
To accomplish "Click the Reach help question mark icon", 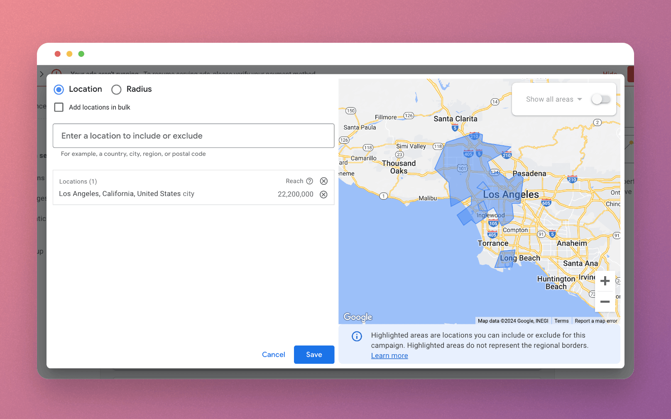I will (x=310, y=181).
